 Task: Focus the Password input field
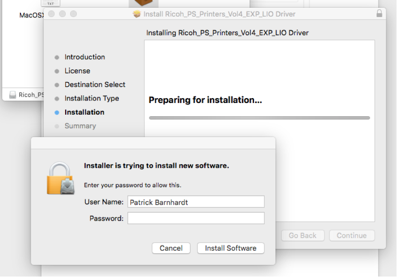(196, 218)
